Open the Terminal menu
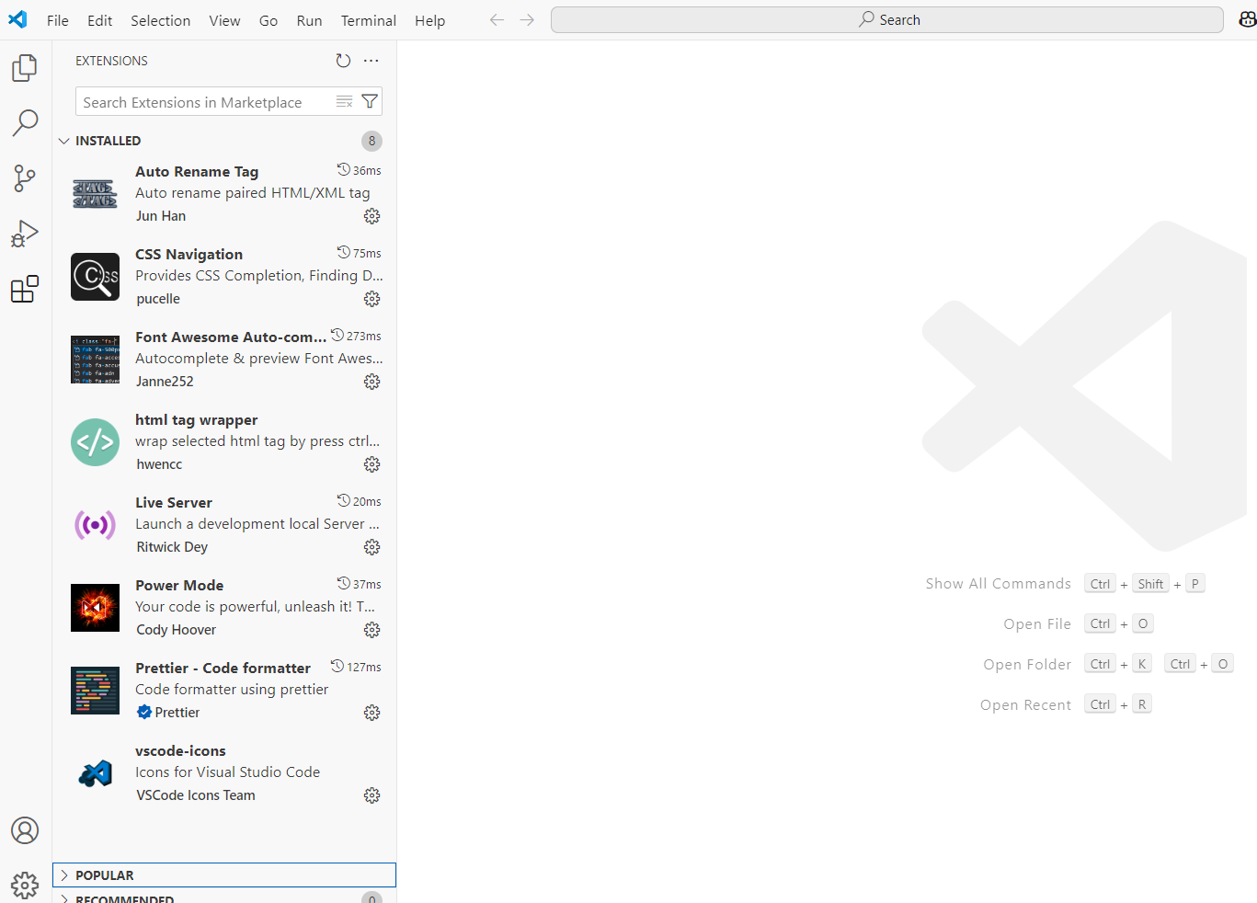The width and height of the screenshot is (1257, 903). [x=369, y=20]
